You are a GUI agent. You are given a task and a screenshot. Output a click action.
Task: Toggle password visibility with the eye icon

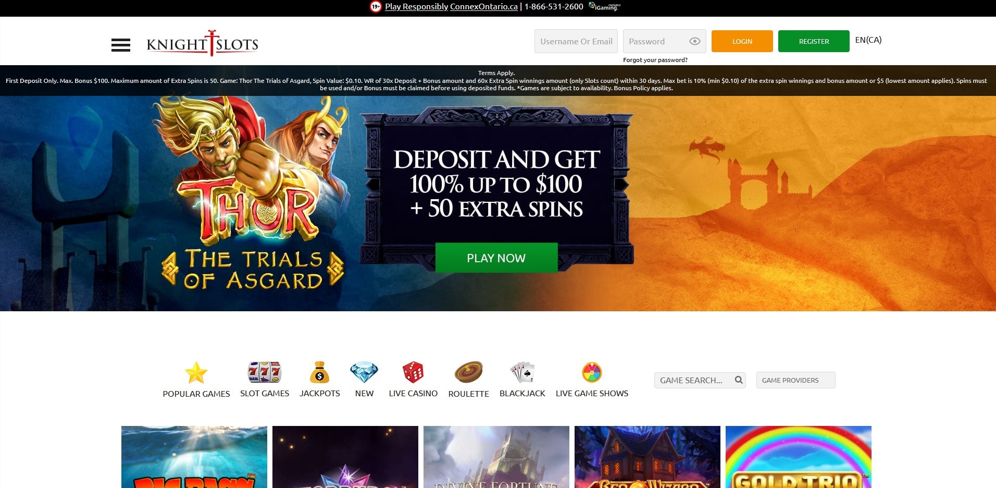pos(695,41)
